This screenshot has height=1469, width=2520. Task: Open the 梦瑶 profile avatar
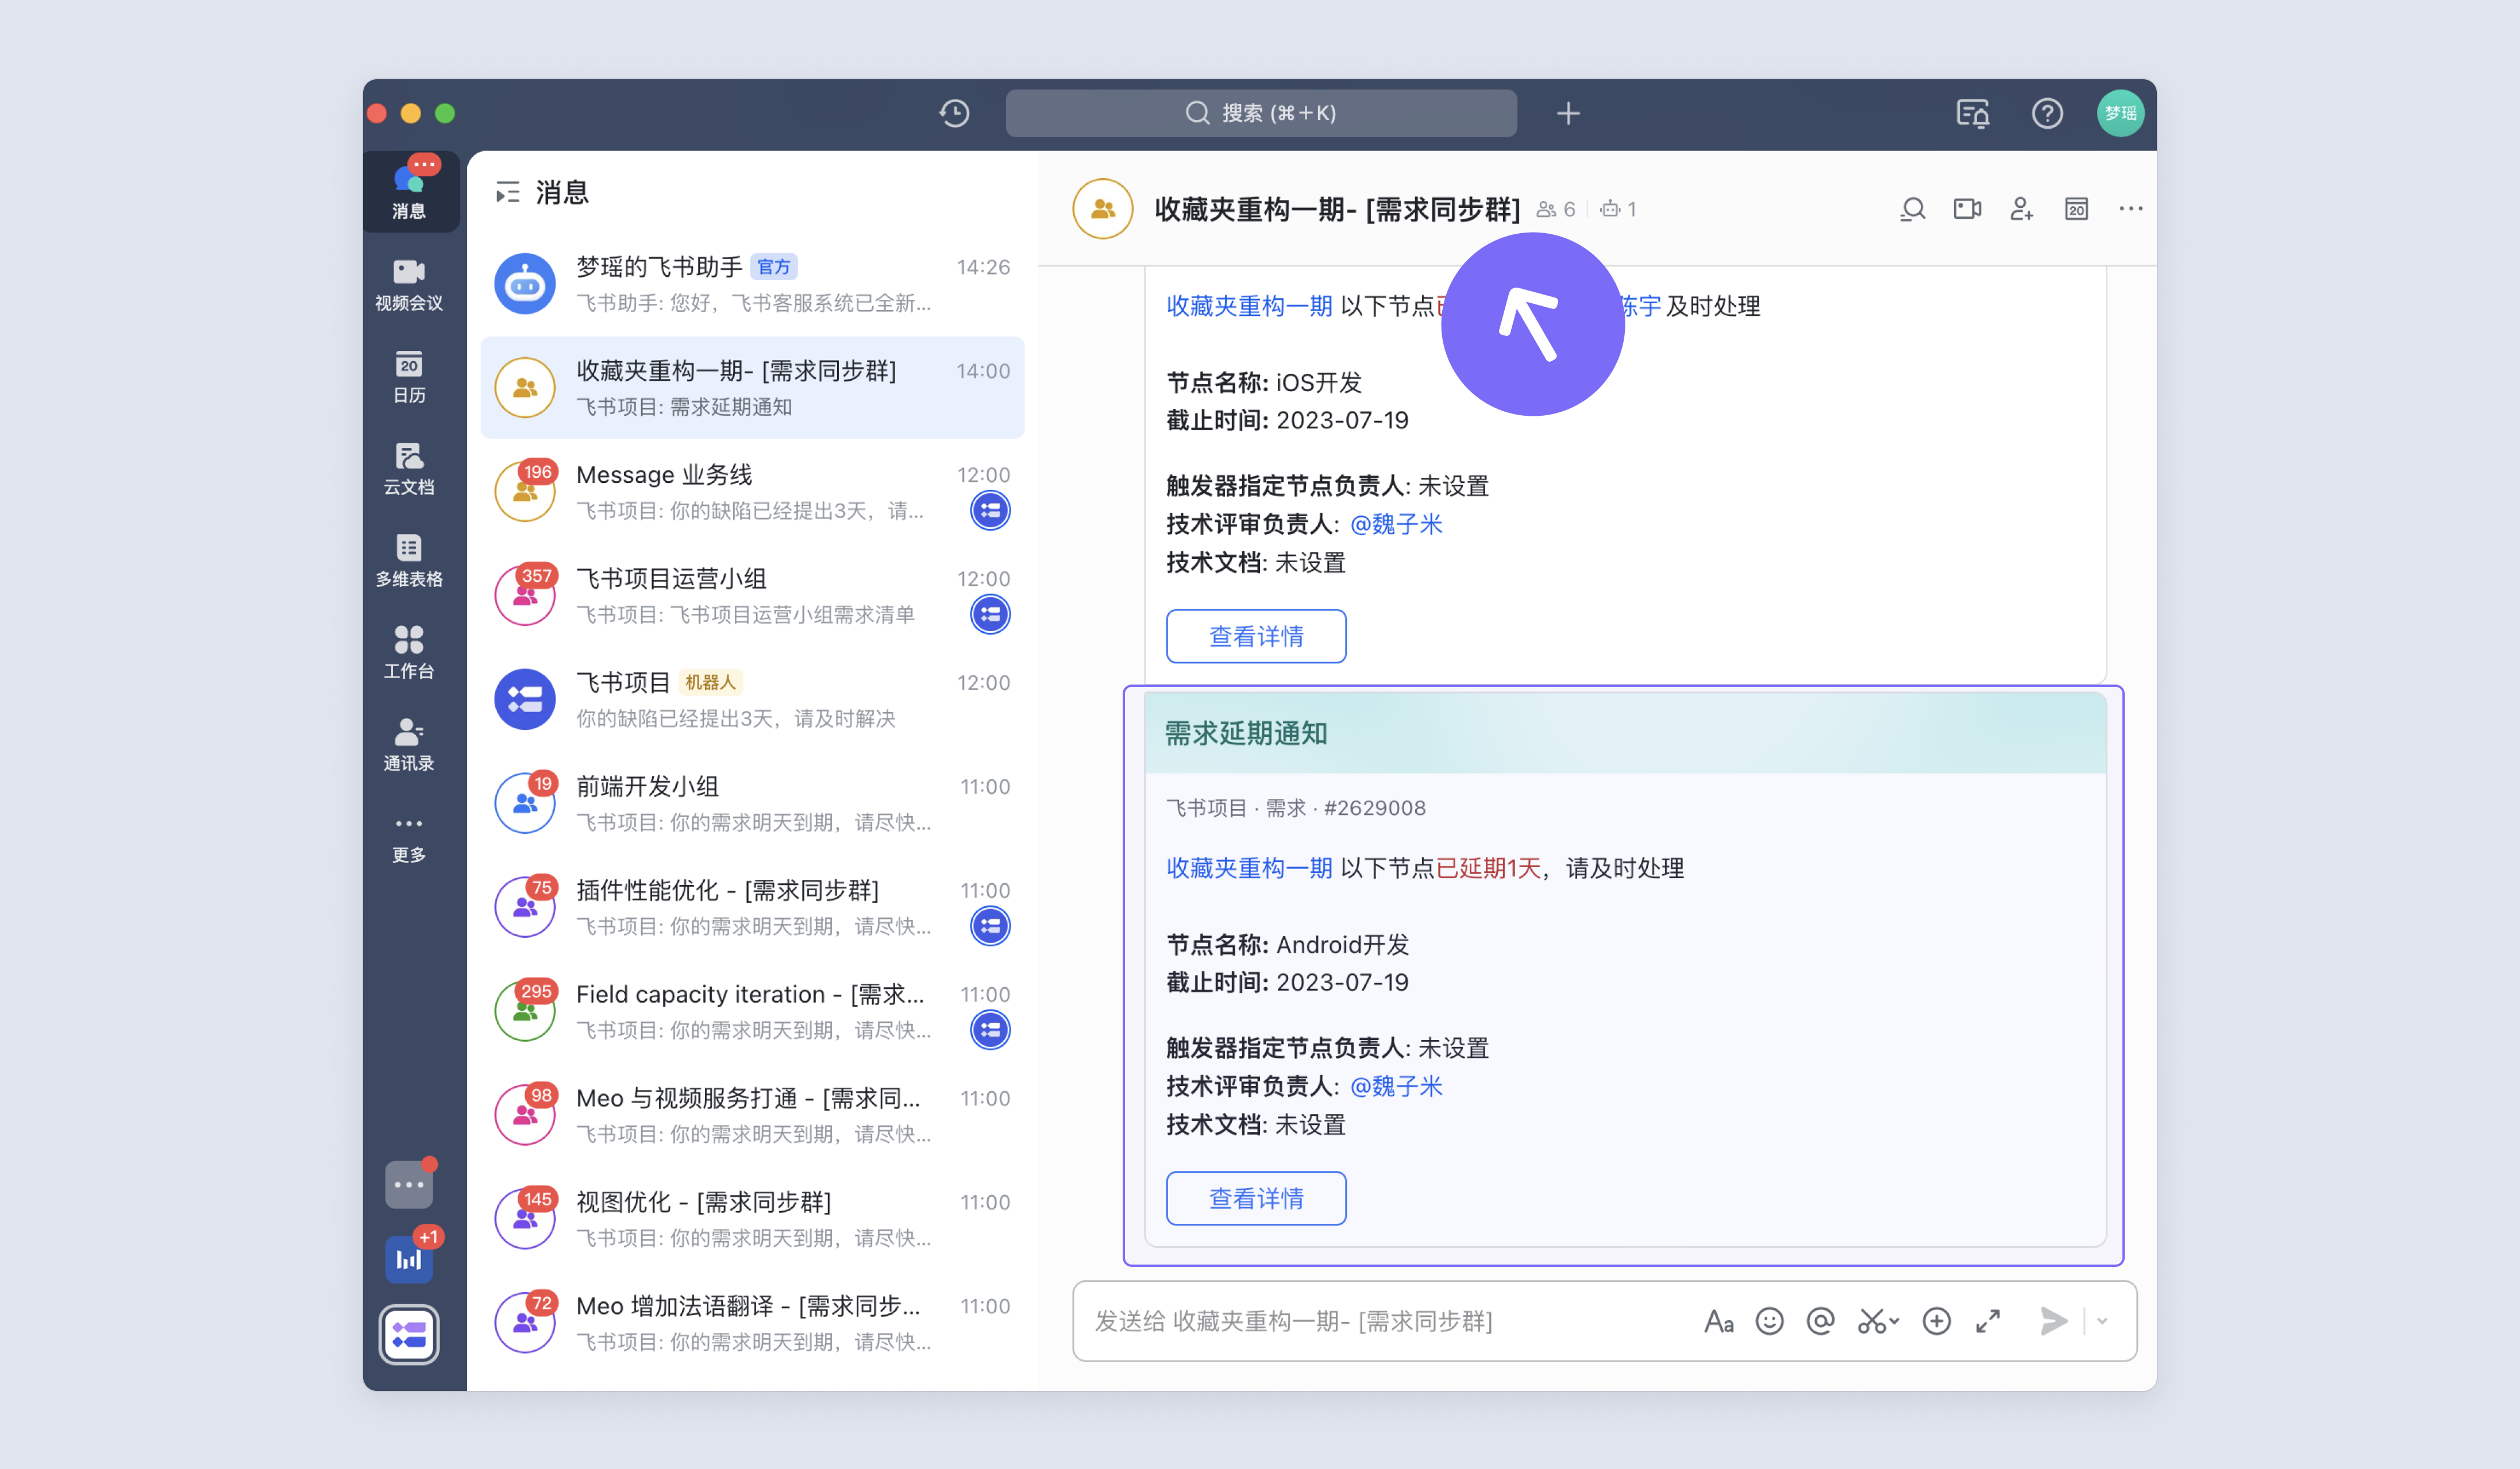coord(2120,113)
